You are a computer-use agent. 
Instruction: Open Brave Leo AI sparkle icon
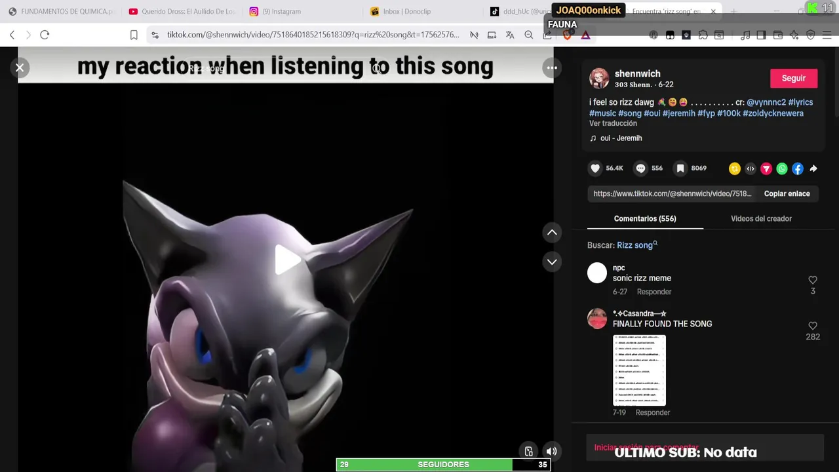(x=794, y=35)
